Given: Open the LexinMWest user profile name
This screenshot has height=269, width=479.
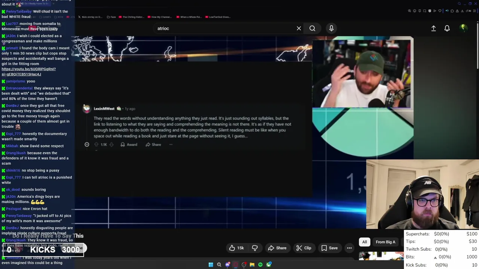Looking at the screenshot, I should tap(104, 109).
